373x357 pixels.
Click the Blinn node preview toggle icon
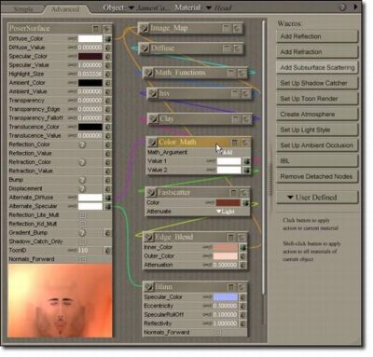pos(242,287)
